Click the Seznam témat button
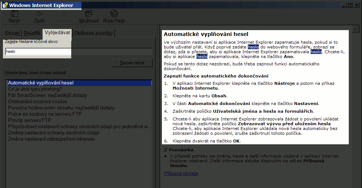 132,63
